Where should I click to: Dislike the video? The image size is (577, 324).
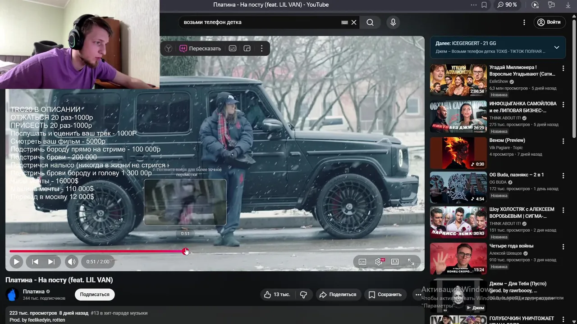(x=303, y=295)
